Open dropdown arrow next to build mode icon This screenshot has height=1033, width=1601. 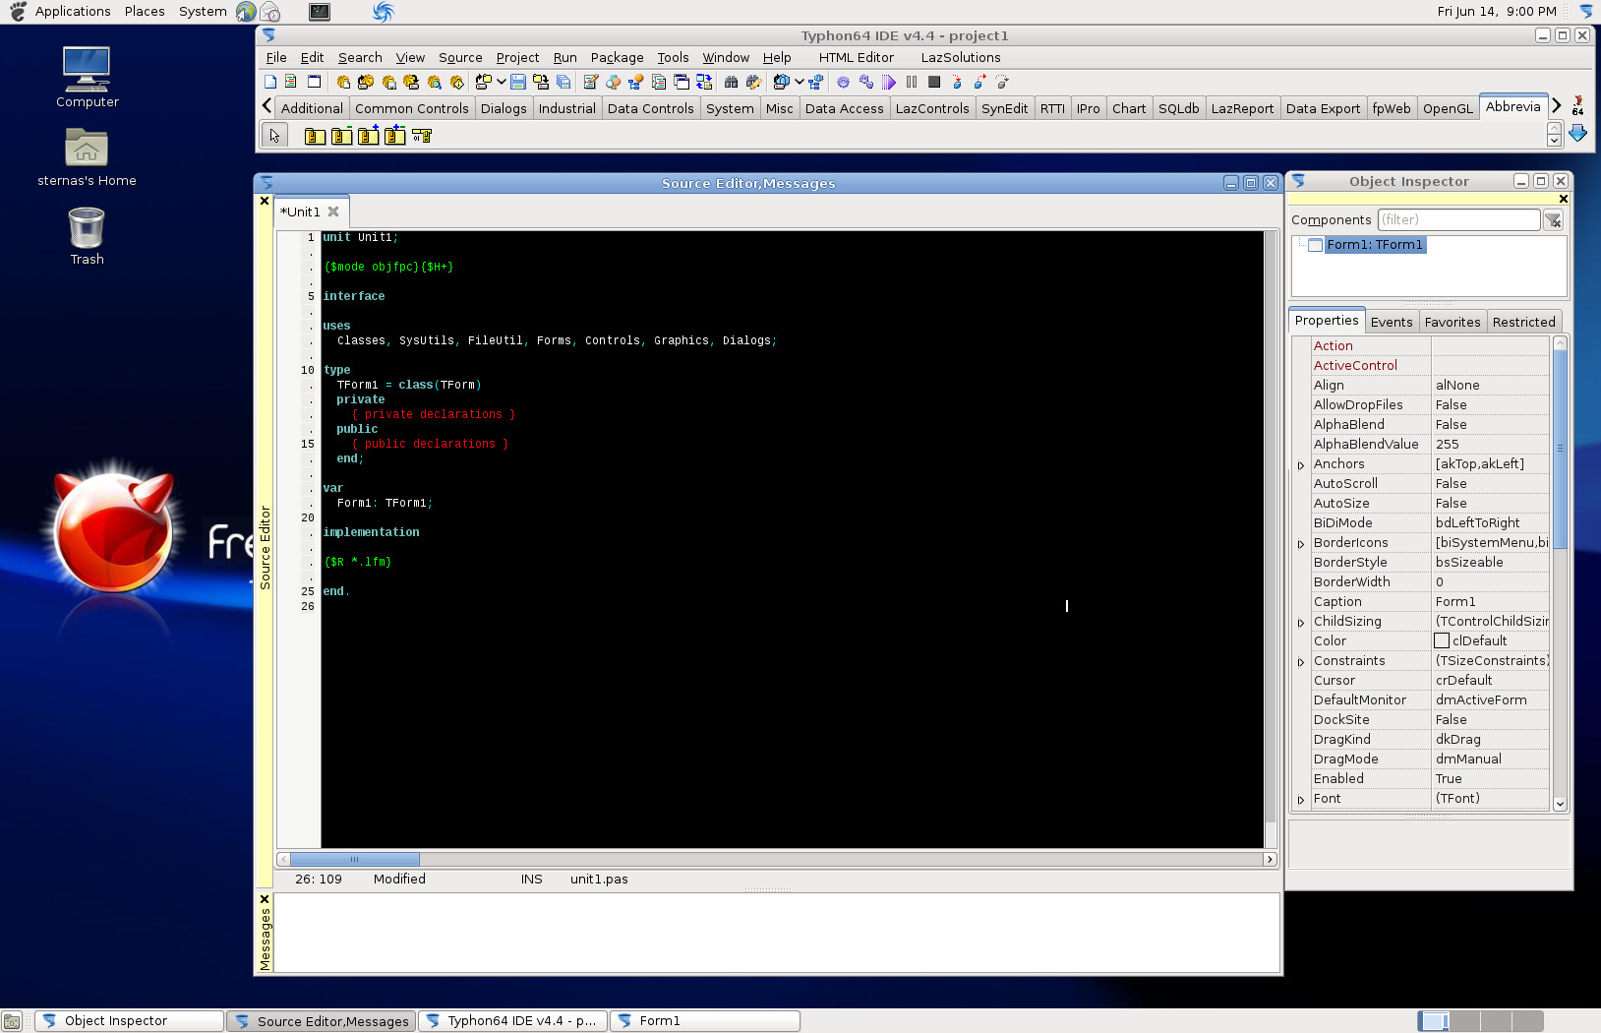pos(800,82)
